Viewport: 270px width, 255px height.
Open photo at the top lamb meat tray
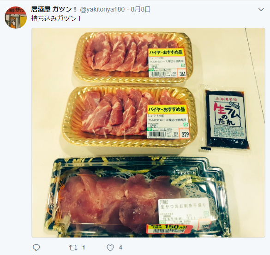(x=133, y=57)
